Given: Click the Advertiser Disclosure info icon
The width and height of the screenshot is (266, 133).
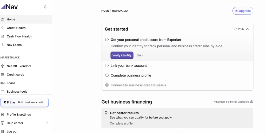Looking at the screenshot, I should click(251, 102).
